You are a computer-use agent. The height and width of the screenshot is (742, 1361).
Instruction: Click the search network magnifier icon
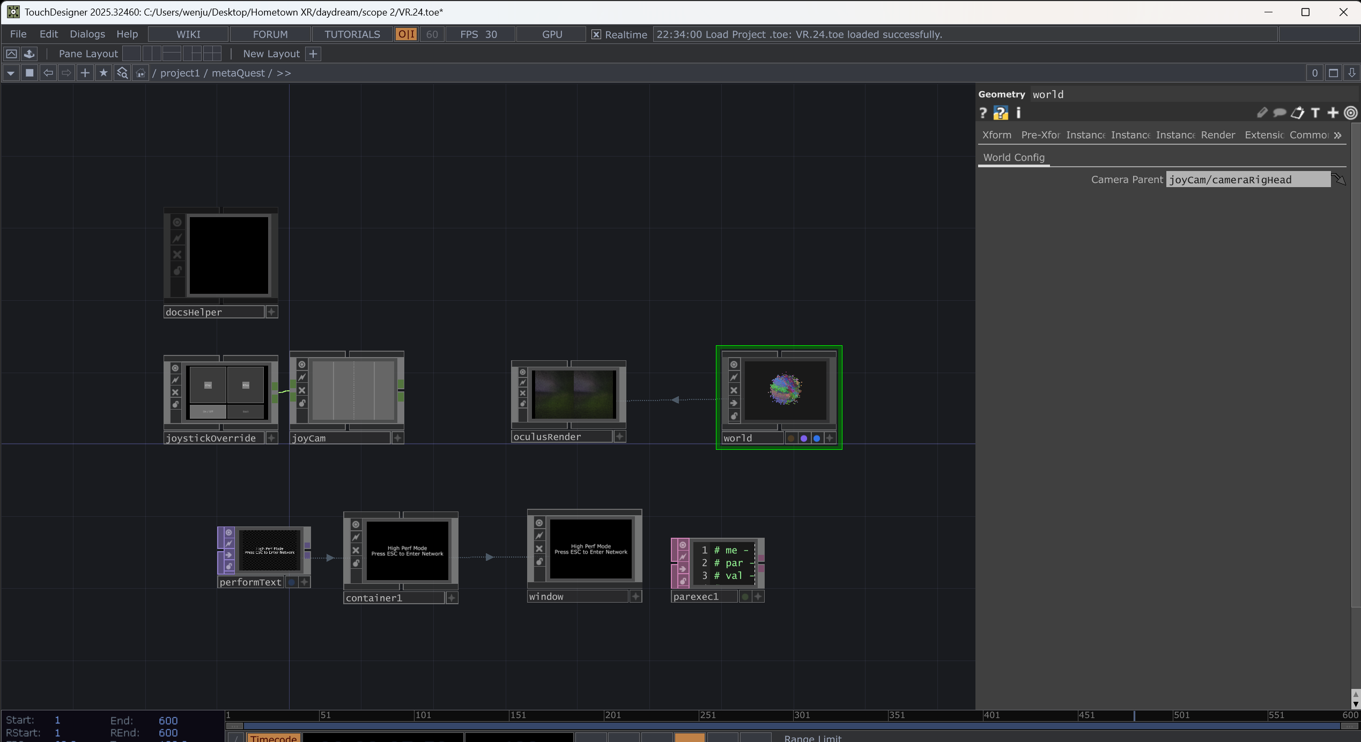point(122,73)
